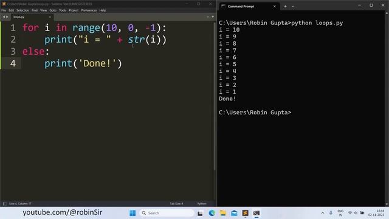Click line number 4 in gutter
Screen dimensions: 389x219
click(13, 63)
